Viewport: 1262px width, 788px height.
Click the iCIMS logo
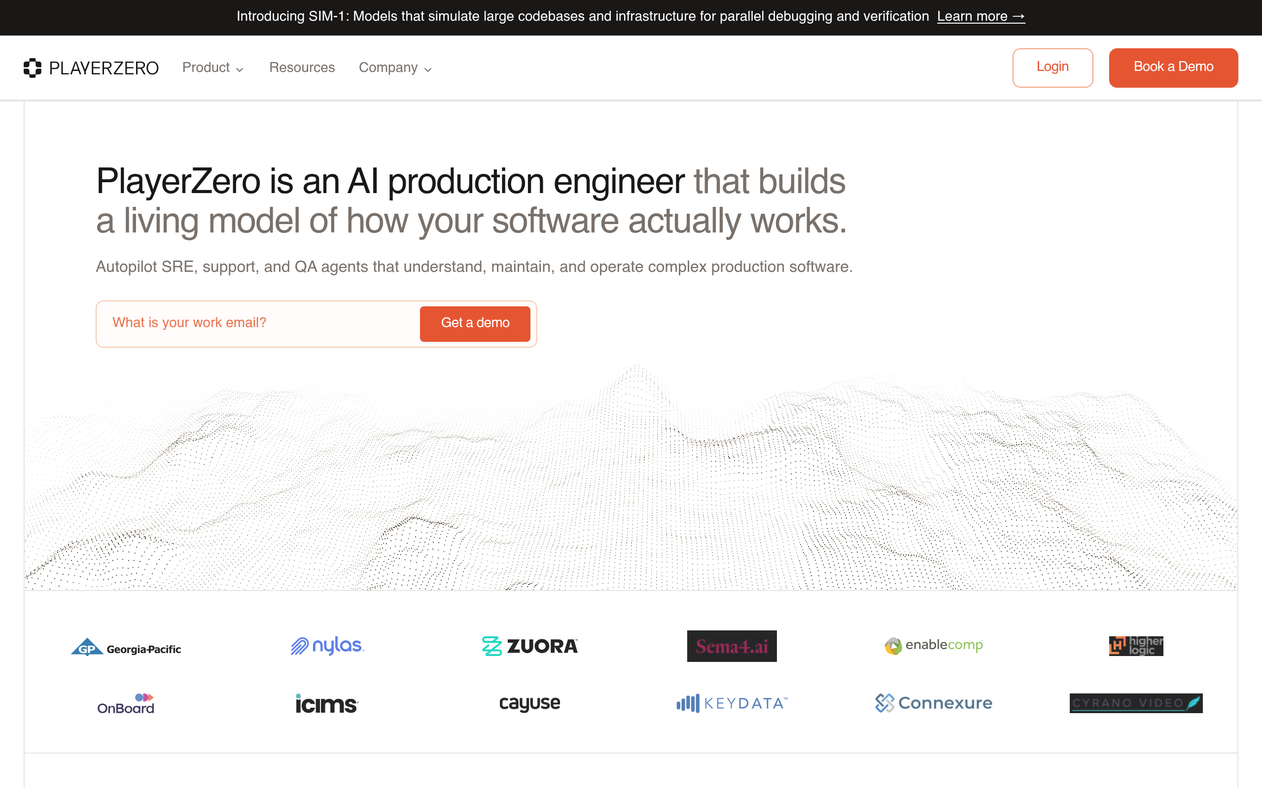[327, 704]
